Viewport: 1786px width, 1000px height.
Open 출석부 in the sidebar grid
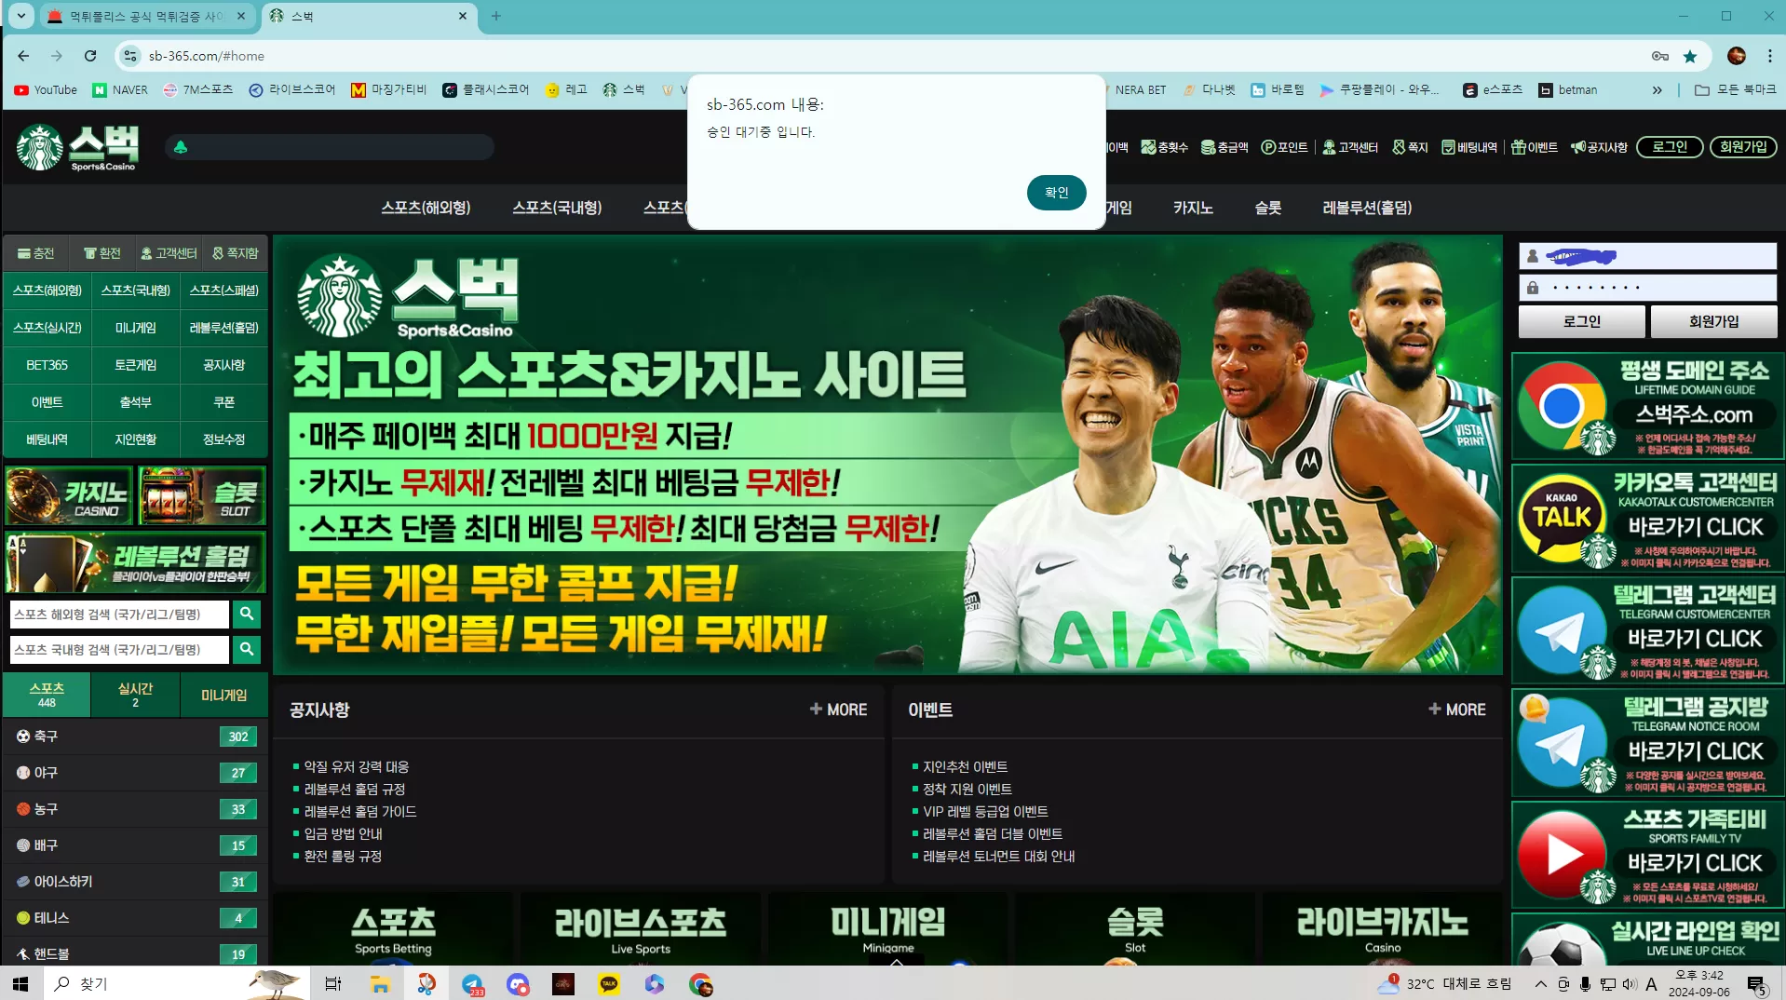tap(135, 402)
